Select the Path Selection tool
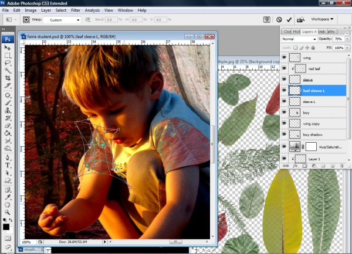352x254 pixels. point(8,173)
